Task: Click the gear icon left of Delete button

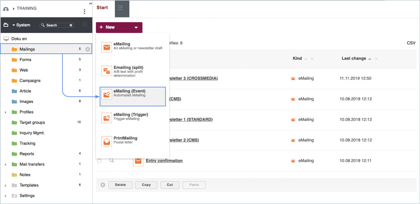Action: [x=103, y=185]
